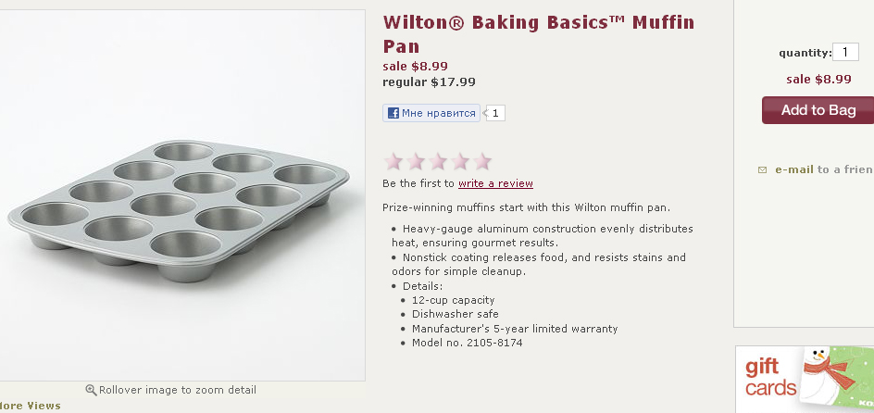Viewport: 874px width, 413px height.
Task: Click the Facebook "Мне нравится" like button
Action: (431, 113)
